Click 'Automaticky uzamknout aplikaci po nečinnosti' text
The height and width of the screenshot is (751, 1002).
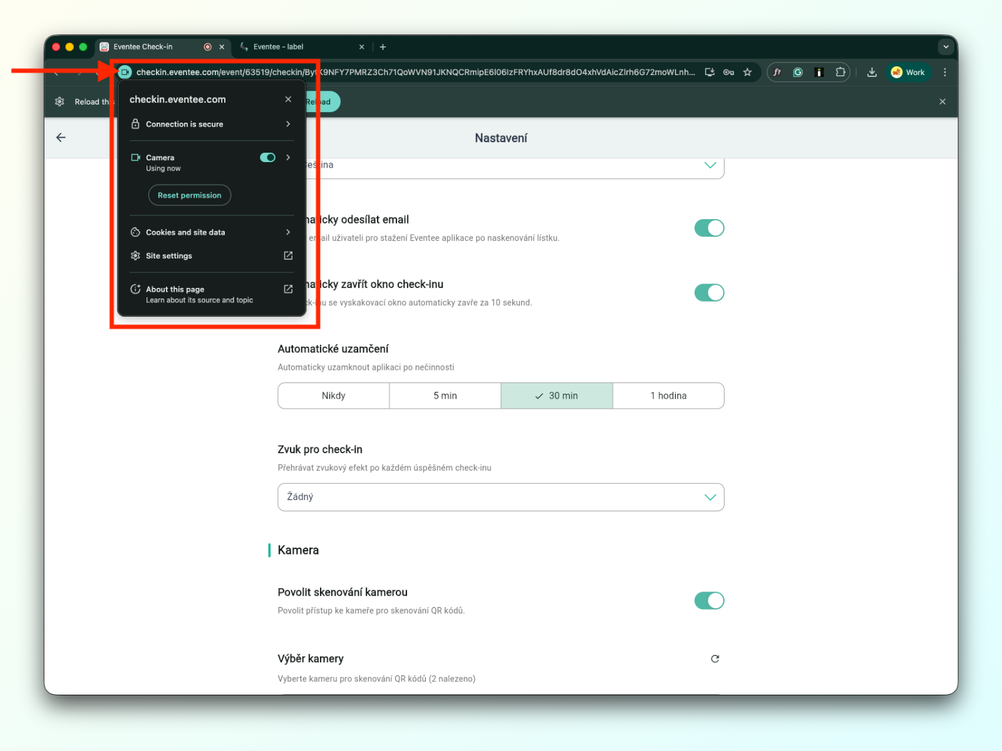click(x=366, y=367)
